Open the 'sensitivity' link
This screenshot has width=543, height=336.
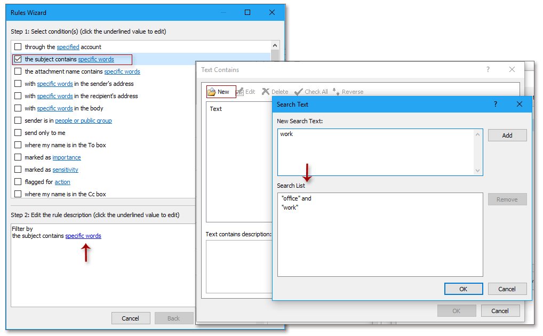click(x=66, y=170)
